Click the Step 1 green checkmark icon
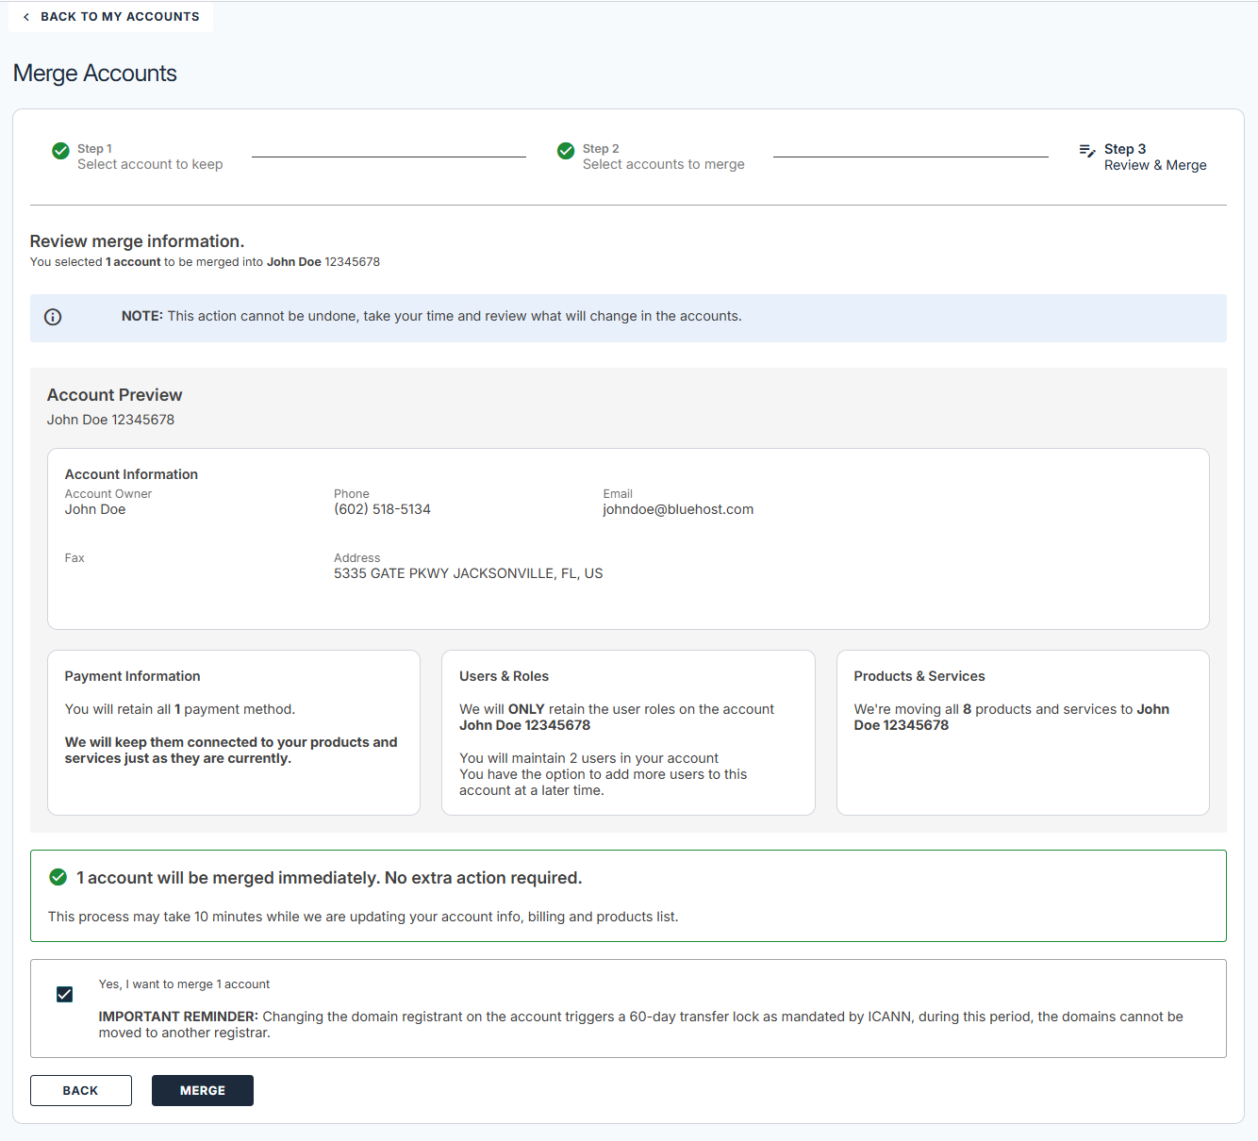 click(60, 151)
